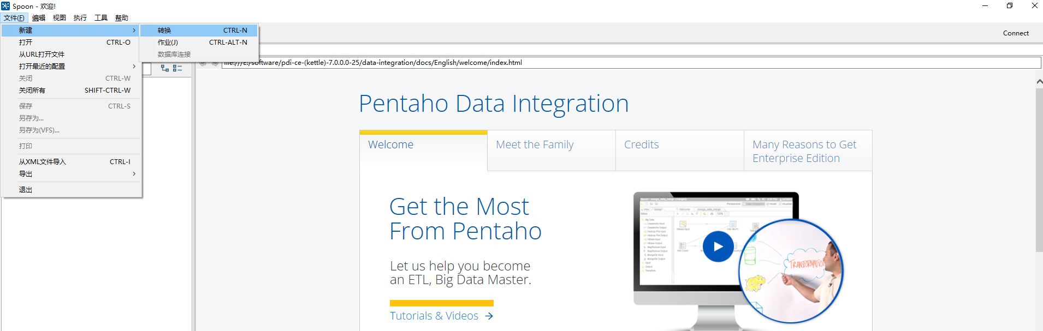Image resolution: width=1043 pixels, height=331 pixels.
Task: Click the Get the Most From Pentaho text
Action: (x=465, y=219)
